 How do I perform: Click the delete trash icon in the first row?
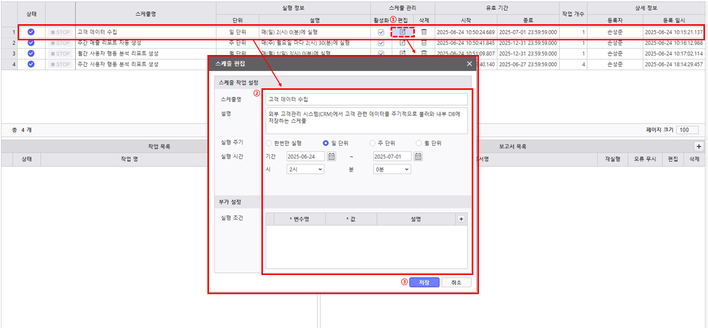click(424, 32)
